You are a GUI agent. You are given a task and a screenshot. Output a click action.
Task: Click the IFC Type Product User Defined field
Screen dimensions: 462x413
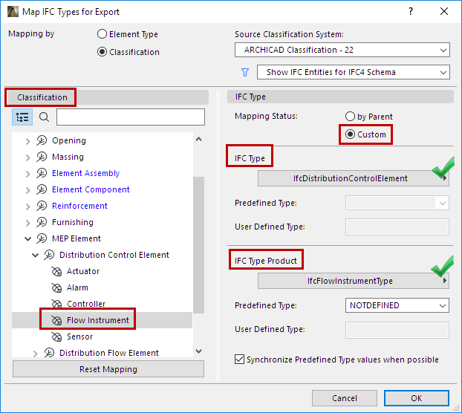(397, 331)
